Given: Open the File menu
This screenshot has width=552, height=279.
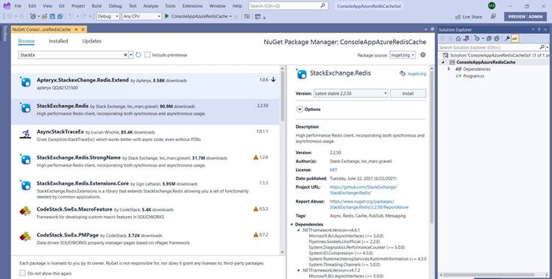Looking at the screenshot, I should [x=18, y=6].
